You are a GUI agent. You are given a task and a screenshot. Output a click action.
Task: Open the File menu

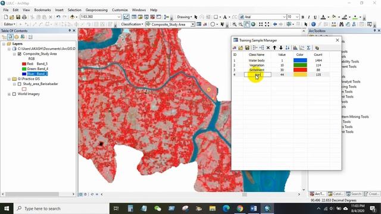[6, 10]
